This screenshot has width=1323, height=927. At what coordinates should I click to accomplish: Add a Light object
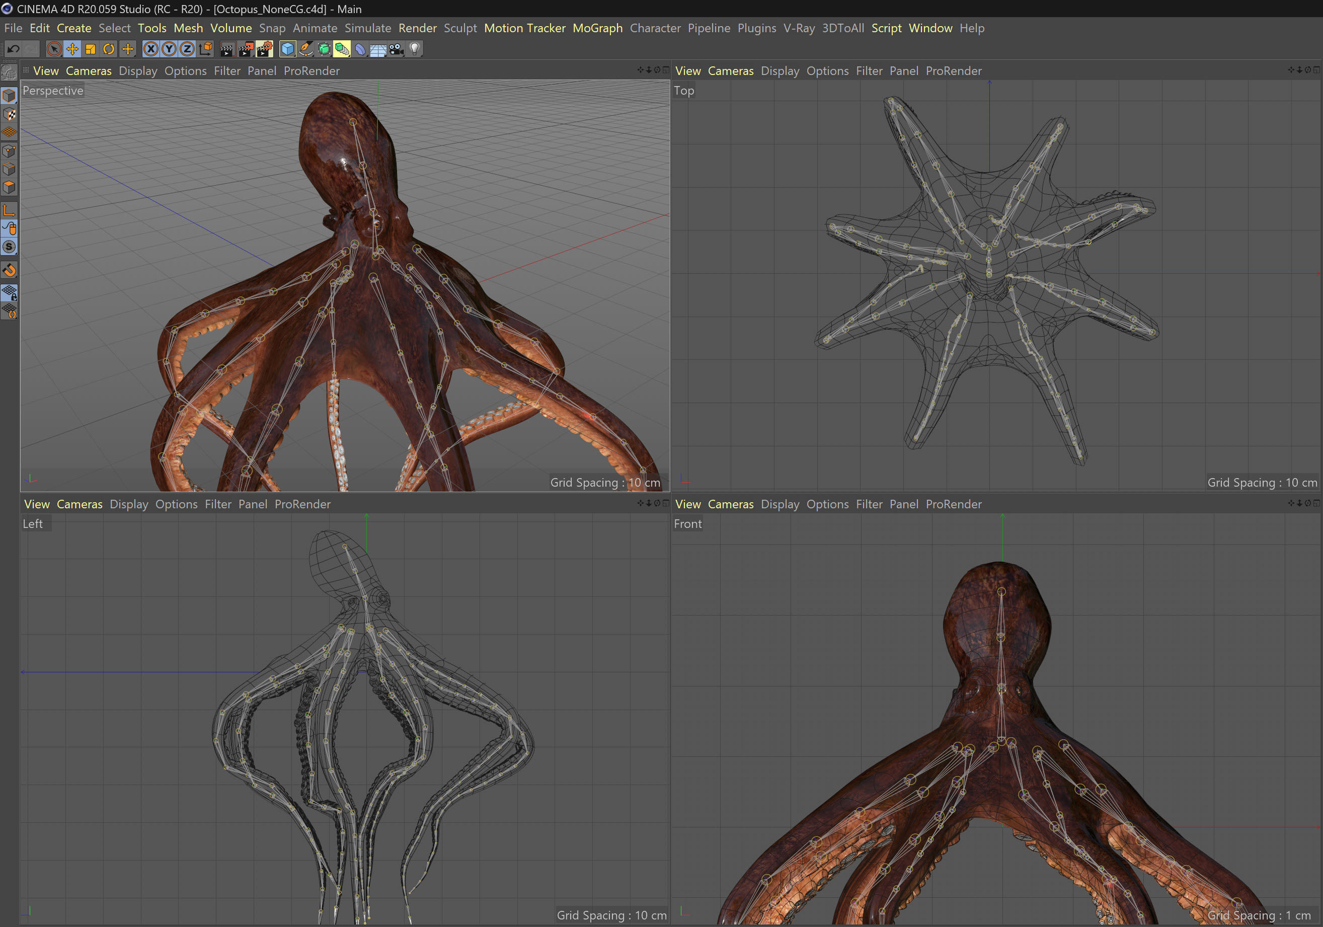415,49
